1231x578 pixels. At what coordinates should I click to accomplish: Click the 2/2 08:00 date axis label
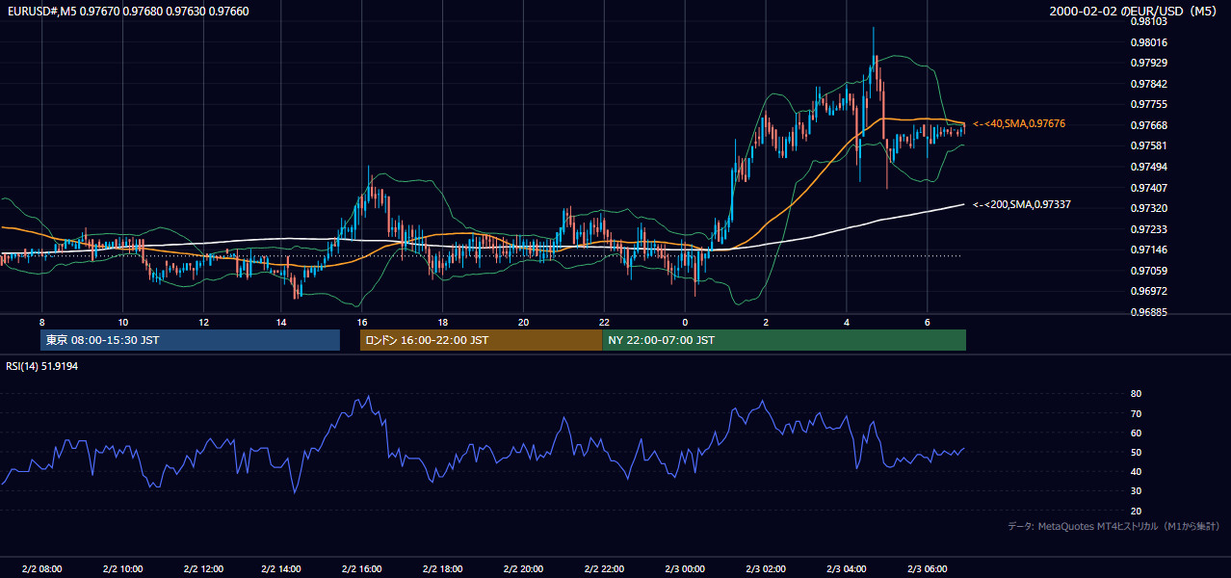[41, 568]
